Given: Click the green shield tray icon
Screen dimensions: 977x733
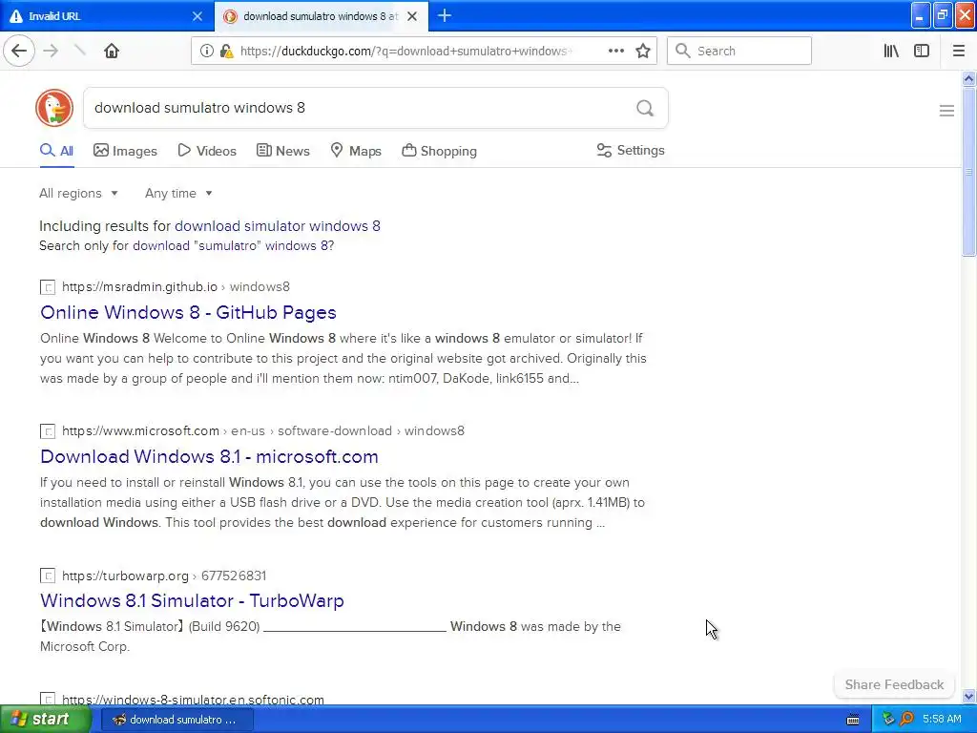Looking at the screenshot, I should [x=888, y=720].
